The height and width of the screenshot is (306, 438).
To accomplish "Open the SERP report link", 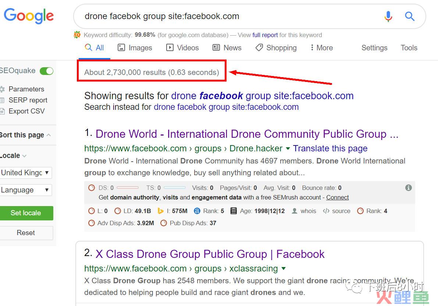I will pos(28,100).
